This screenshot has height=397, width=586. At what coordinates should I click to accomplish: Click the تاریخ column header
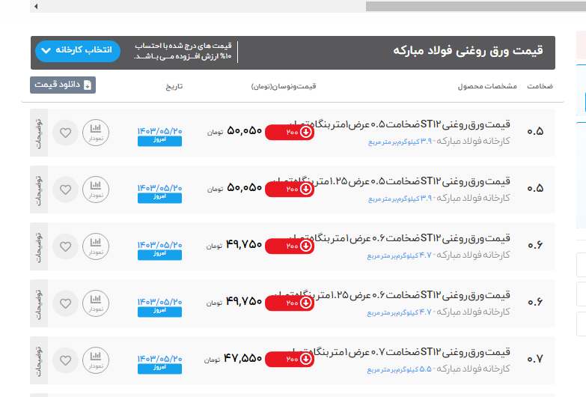[174, 86]
